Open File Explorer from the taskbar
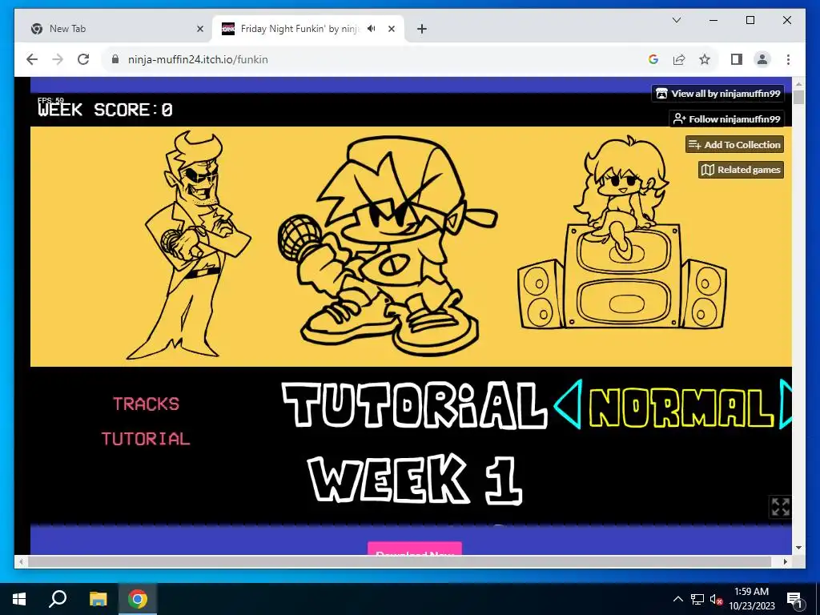 coord(98,599)
